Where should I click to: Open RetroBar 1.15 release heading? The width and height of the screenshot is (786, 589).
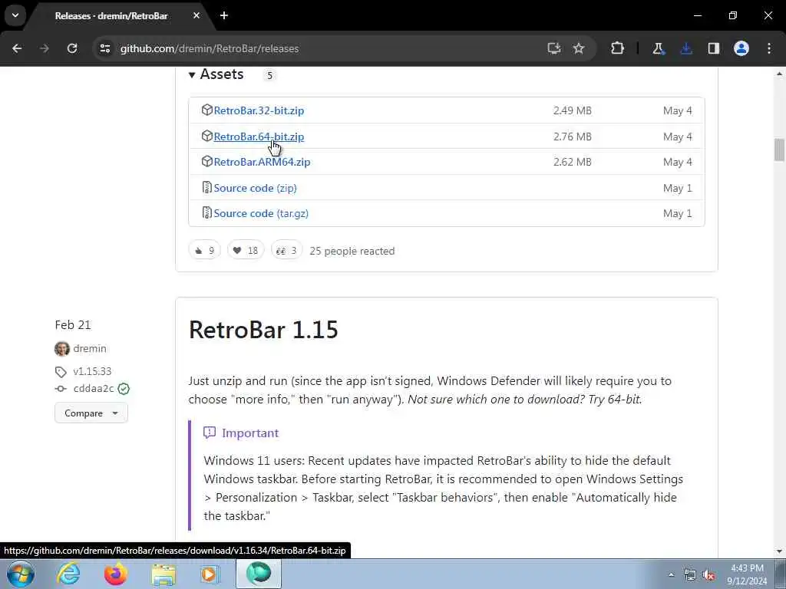tap(263, 330)
